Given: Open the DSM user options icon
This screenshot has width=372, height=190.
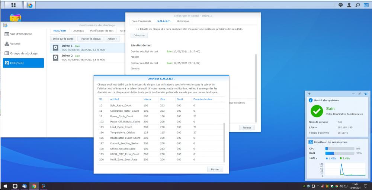Looking at the screenshot, I should 349,5.
